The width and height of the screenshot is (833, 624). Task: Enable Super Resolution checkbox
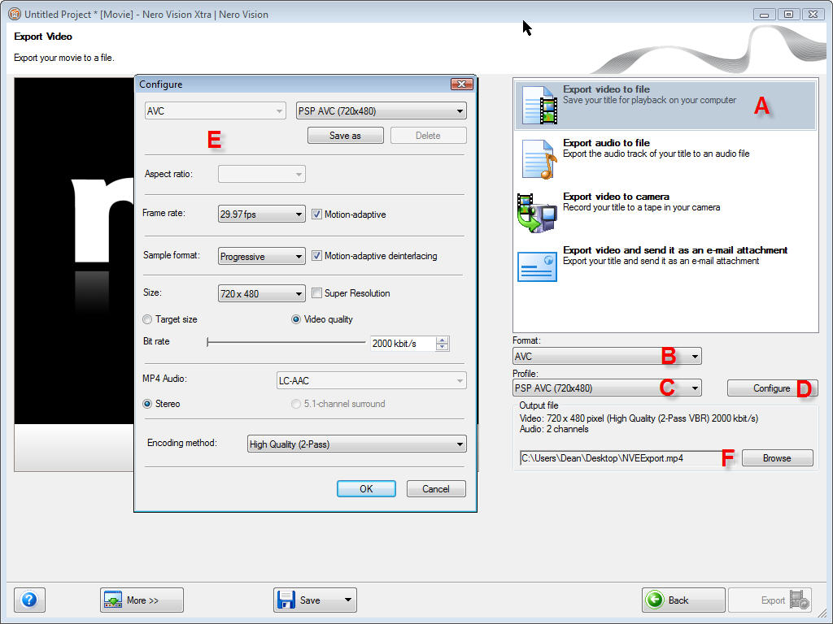click(316, 292)
